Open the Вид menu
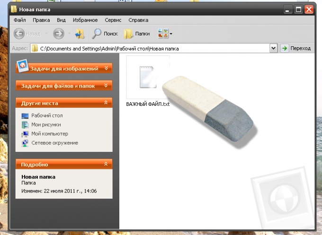The image size is (322, 235). pos(61,20)
